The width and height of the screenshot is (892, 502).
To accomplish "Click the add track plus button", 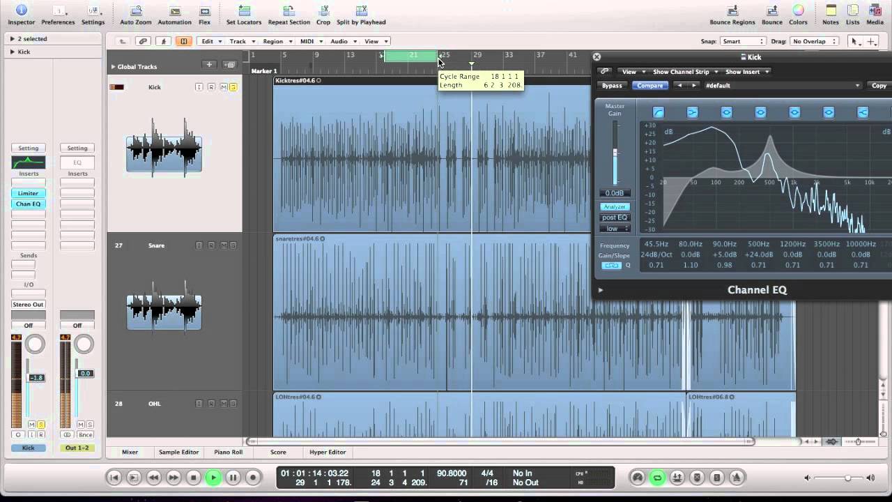I will 208,65.
